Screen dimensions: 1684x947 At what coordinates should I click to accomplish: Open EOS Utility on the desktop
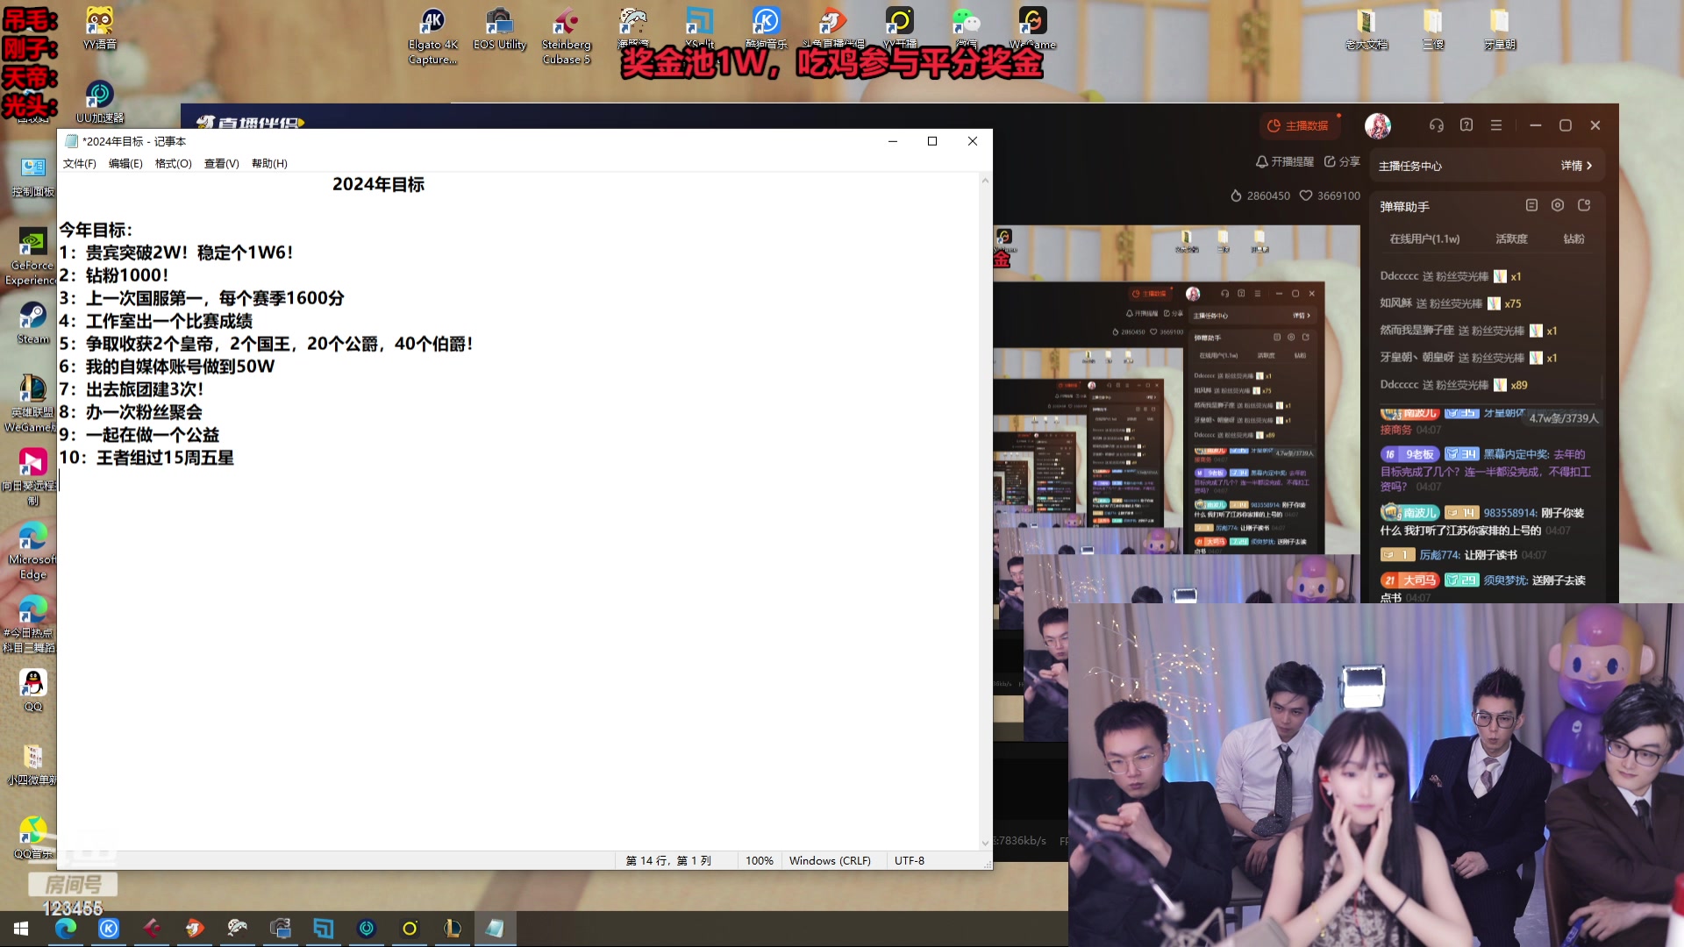[x=499, y=22]
